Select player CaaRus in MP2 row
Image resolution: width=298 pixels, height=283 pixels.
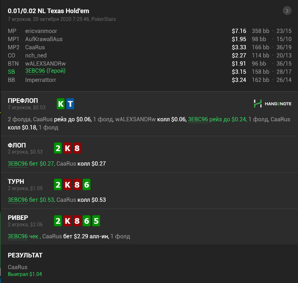point(35,47)
